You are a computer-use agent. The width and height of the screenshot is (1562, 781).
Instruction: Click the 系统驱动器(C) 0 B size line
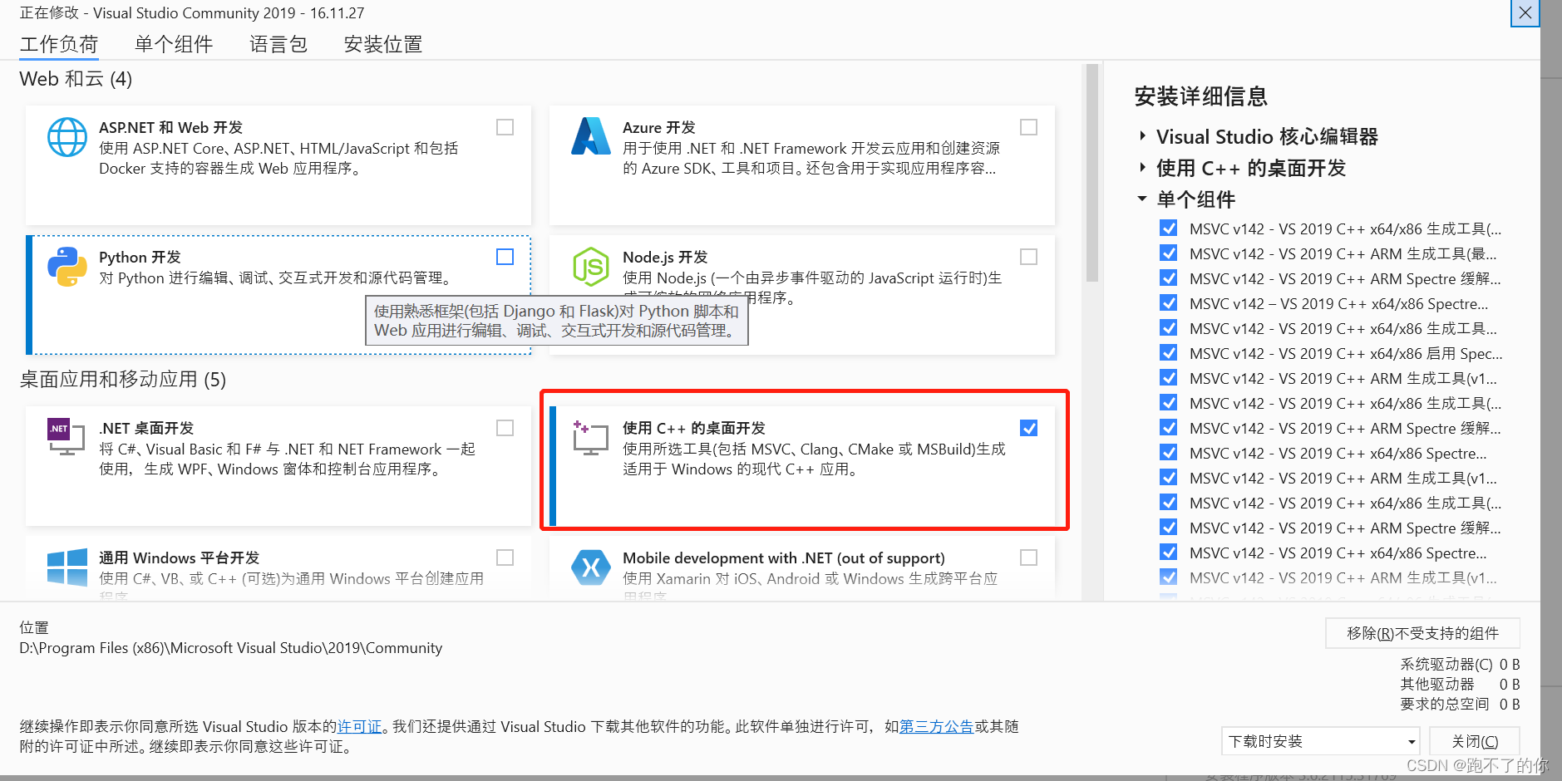point(1460,664)
